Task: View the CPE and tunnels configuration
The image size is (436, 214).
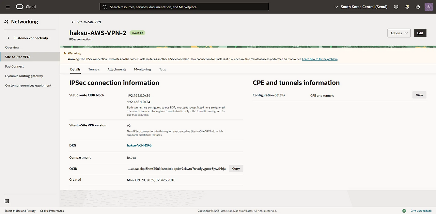Action: pyautogui.click(x=419, y=95)
